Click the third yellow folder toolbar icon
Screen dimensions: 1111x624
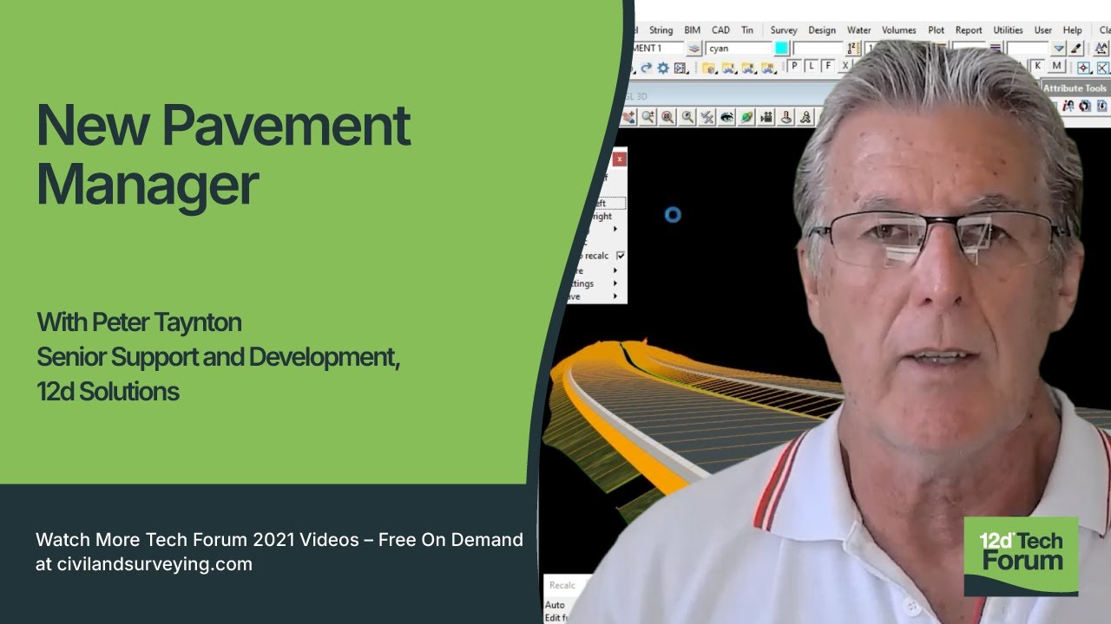point(748,68)
